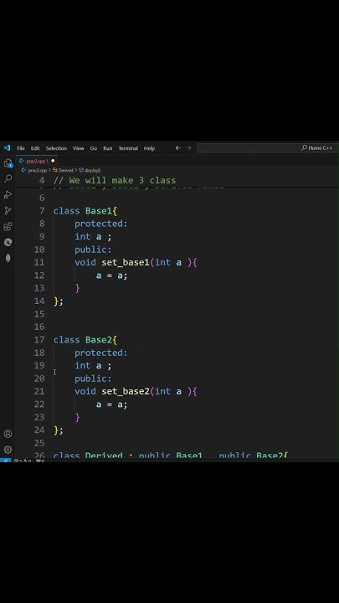Click 'int a ;' on line 9
Screen dimensions: 339x603
(x=93, y=236)
